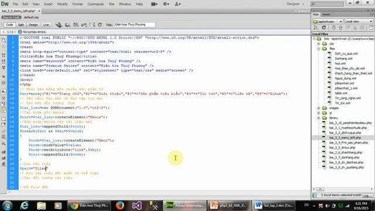Switch to Design view
375x211 pixels.
point(33,25)
